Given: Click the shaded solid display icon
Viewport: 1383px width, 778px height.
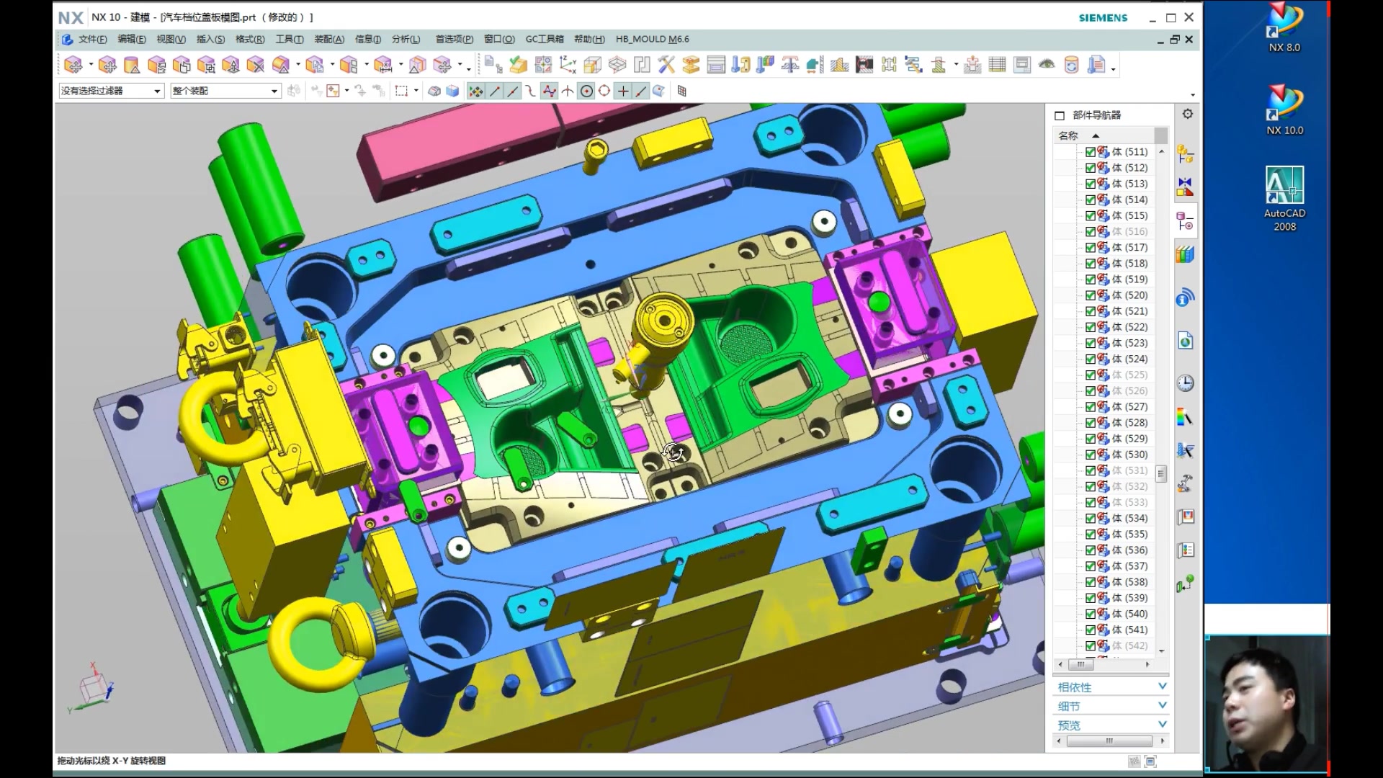Looking at the screenshot, I should pos(452,91).
